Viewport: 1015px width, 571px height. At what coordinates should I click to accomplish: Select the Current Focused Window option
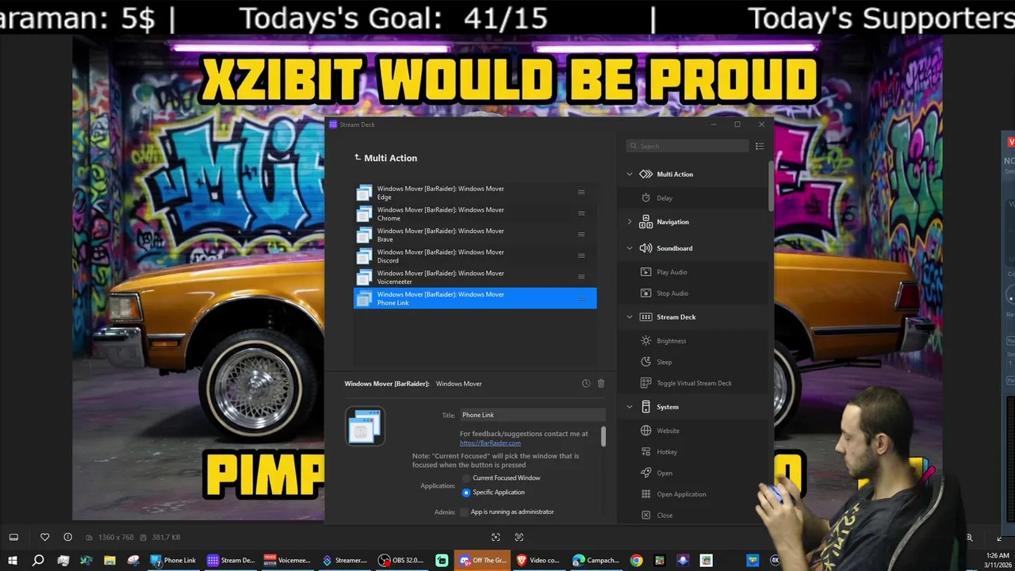[466, 478]
